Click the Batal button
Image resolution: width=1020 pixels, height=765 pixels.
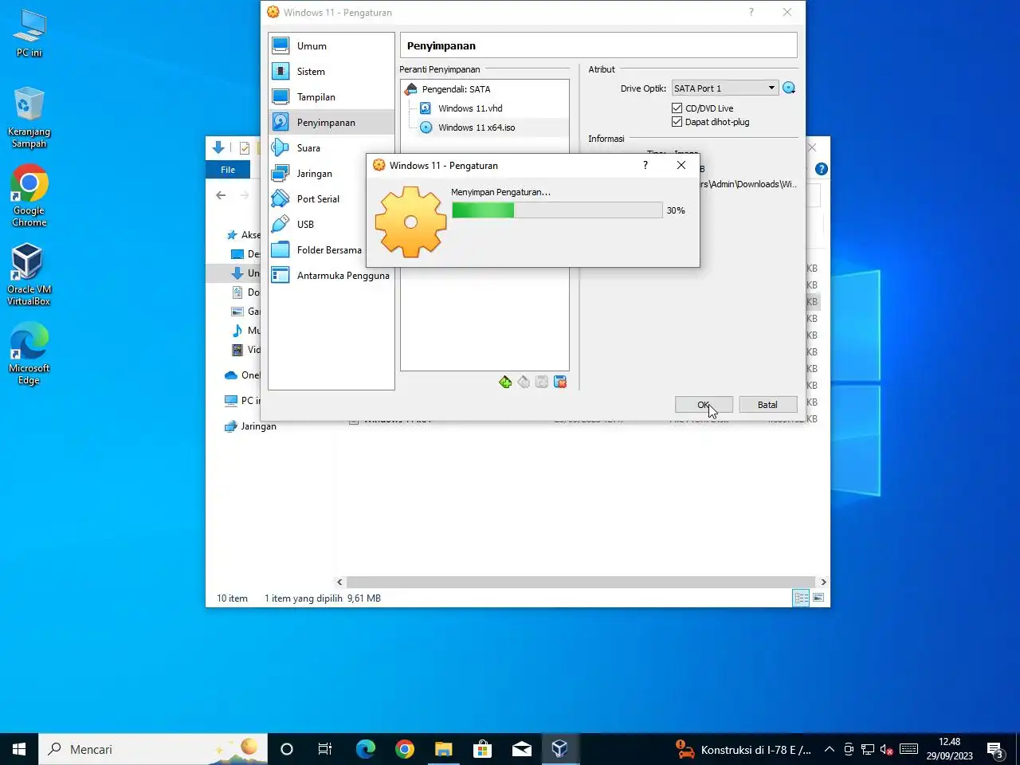click(767, 405)
